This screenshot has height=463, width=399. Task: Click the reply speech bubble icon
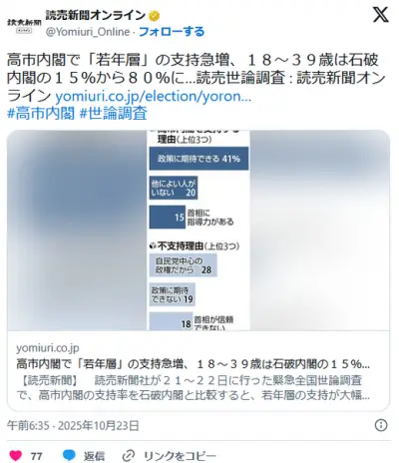pyautogui.click(x=69, y=455)
